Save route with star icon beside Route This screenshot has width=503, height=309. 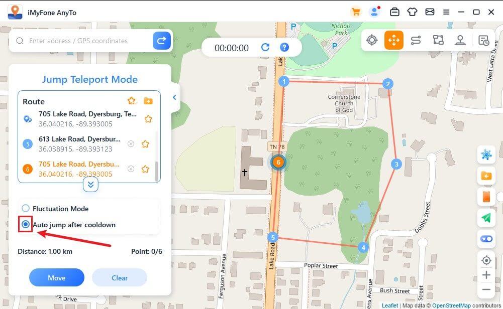pyautogui.click(x=132, y=101)
